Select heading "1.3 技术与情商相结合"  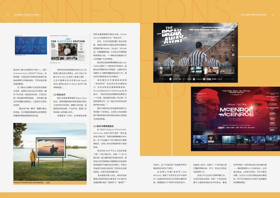(x=103, y=126)
